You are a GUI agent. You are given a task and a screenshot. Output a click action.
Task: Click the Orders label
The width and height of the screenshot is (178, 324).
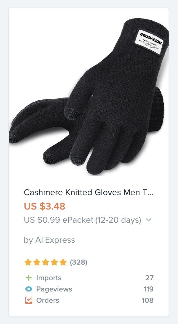coord(48,300)
